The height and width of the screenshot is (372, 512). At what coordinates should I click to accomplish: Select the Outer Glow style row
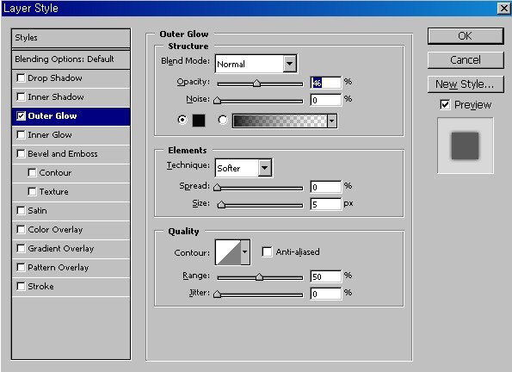[x=71, y=116]
